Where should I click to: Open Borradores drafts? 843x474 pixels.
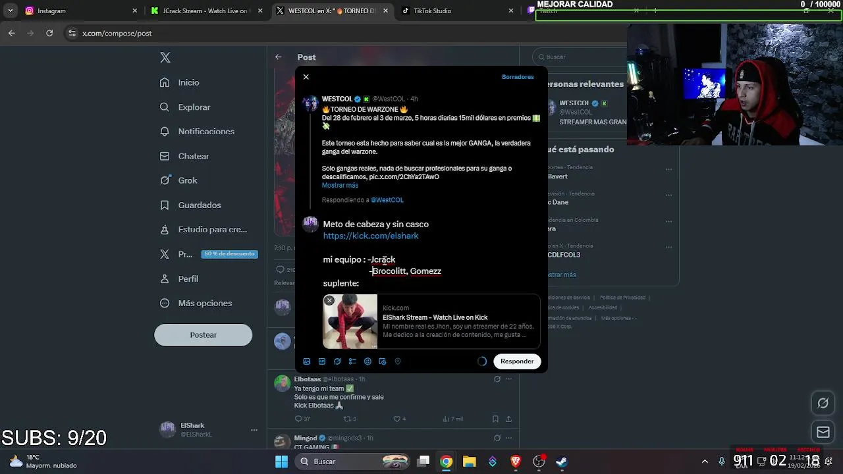click(518, 77)
